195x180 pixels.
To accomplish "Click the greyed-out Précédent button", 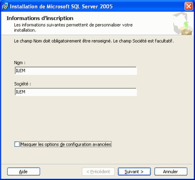I will click(98, 171).
